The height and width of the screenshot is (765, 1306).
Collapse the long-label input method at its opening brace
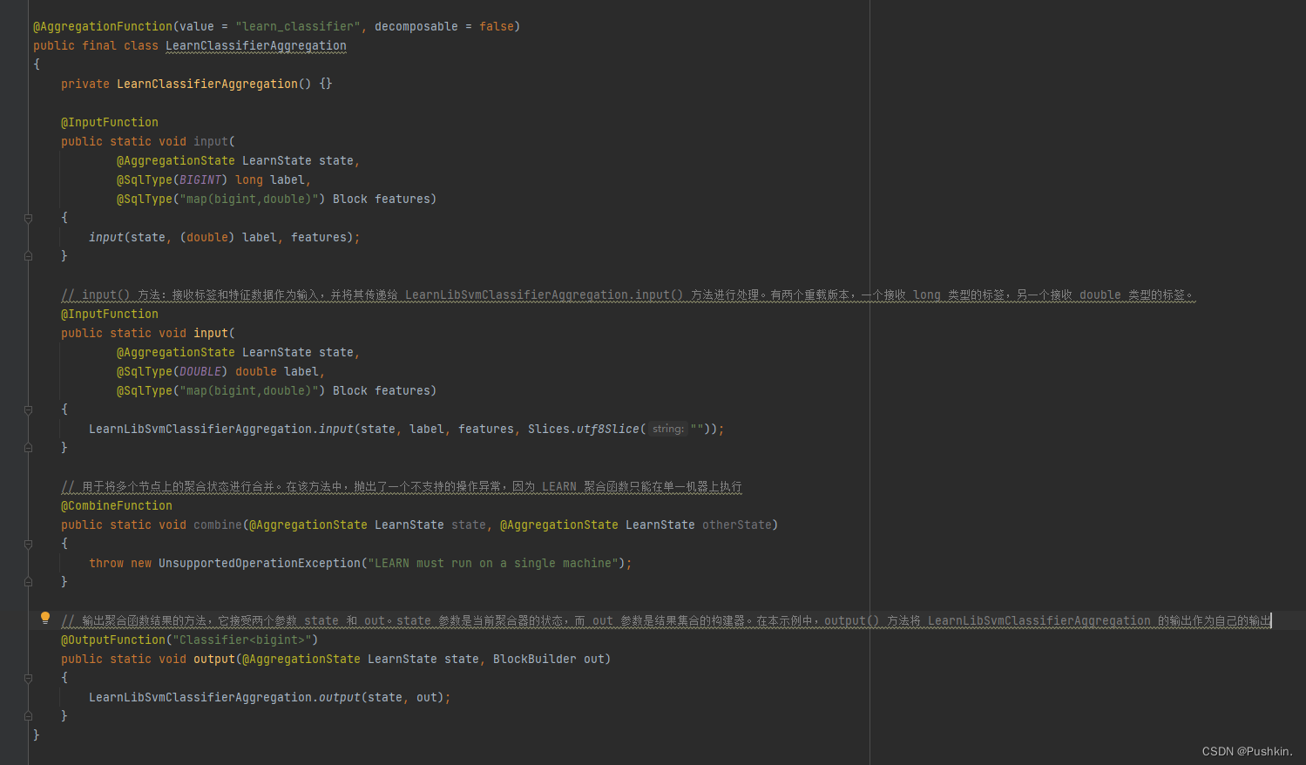[28, 218]
